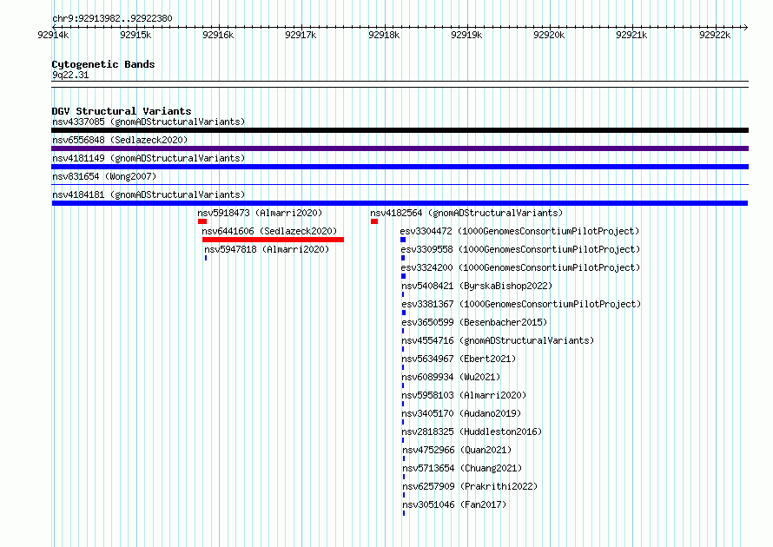Screen dimensions: 773x547
Task: Click the esv3304472 blue variant marker
Action: point(403,240)
